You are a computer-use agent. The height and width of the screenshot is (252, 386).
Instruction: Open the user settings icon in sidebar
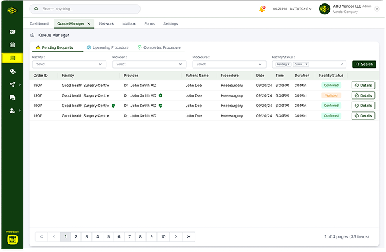point(12,111)
